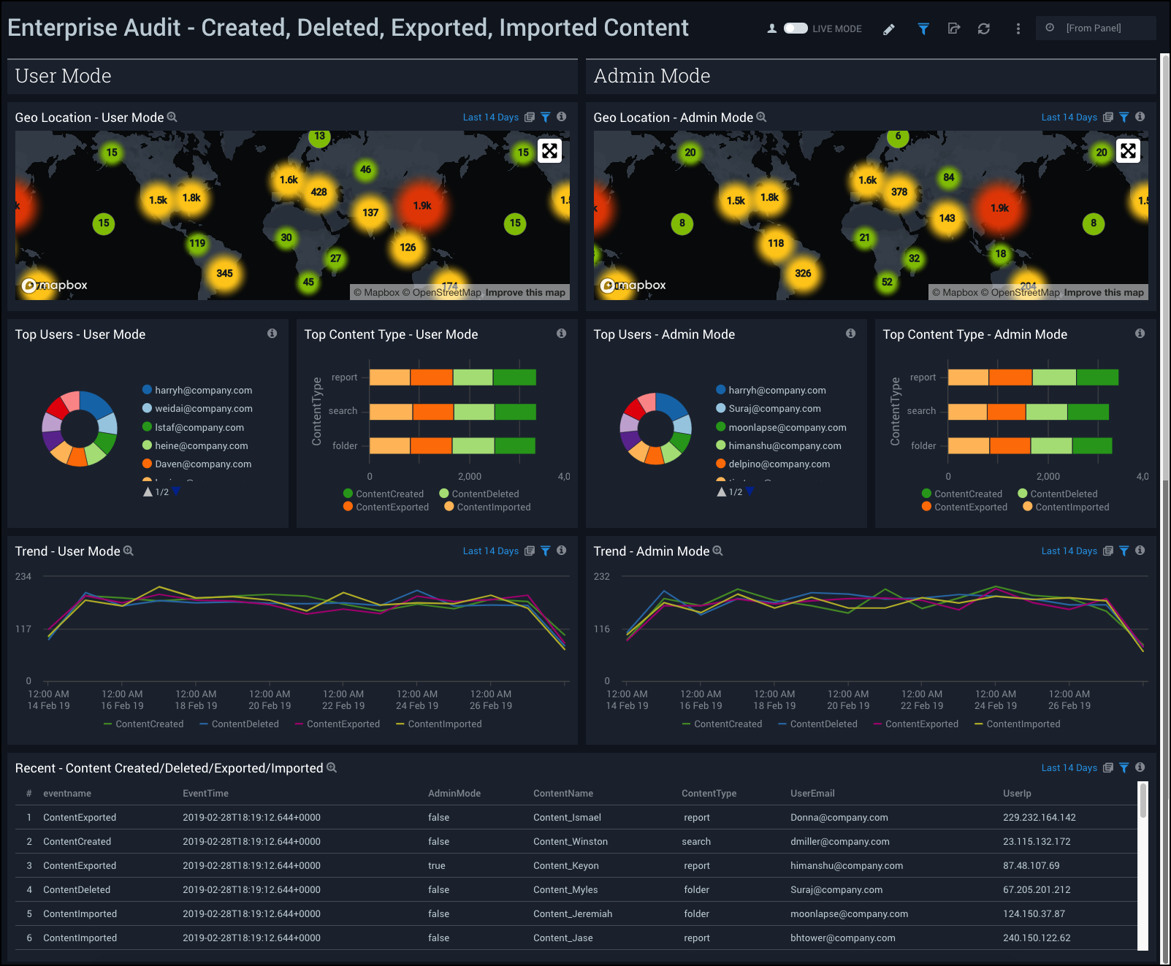Viewport: 1171px width, 966px height.
Task: Click Last 14 Days on Geo Location - User Mode
Action: coord(490,118)
